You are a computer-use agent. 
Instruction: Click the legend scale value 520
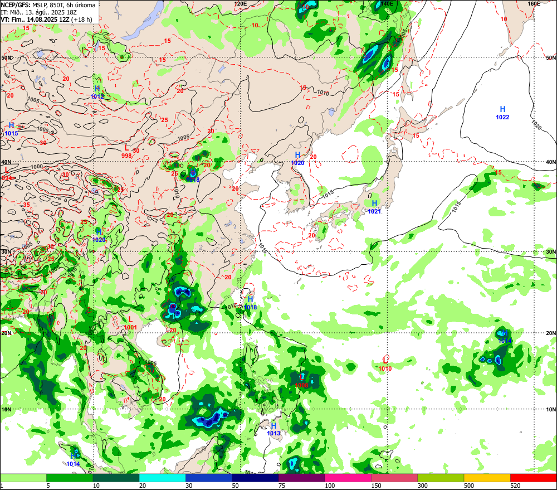[515, 486]
